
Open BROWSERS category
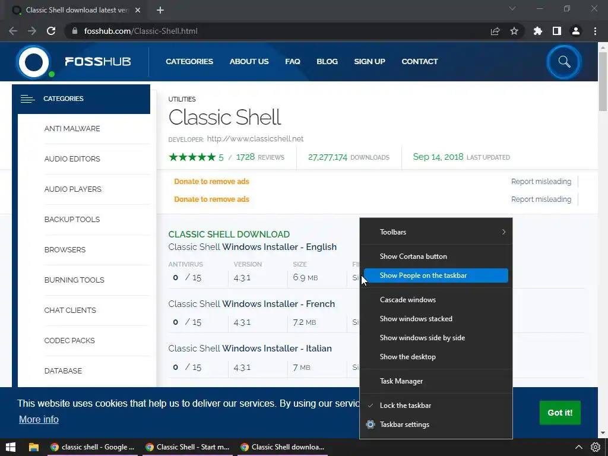(65, 250)
